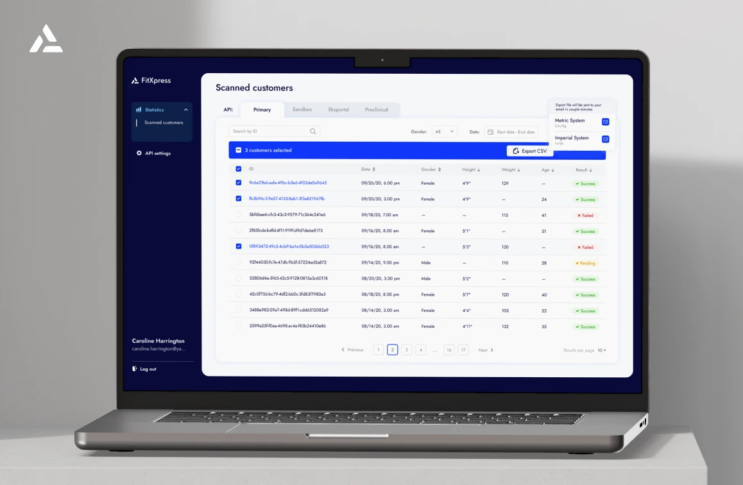The image size is (743, 485).
Task: Uncheck the row with ID fb3b96c3-9e57
Action: 238,198
